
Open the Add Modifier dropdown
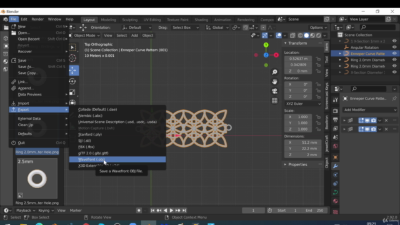(369, 110)
